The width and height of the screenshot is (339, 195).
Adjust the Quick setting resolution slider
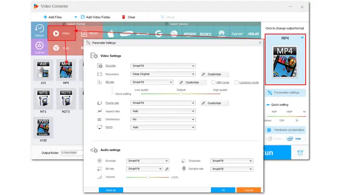[x=266, y=116]
